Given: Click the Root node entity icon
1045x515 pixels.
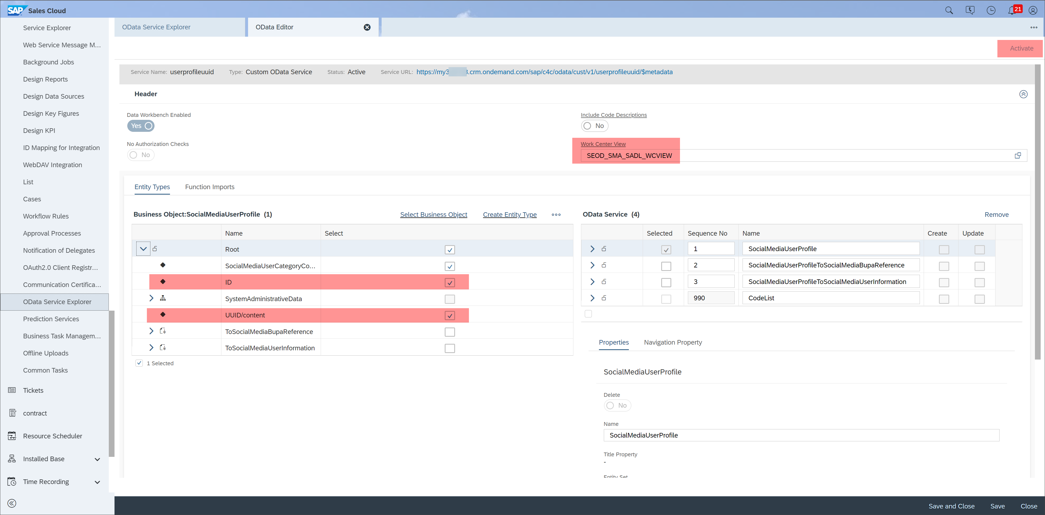Looking at the screenshot, I should click(x=154, y=249).
